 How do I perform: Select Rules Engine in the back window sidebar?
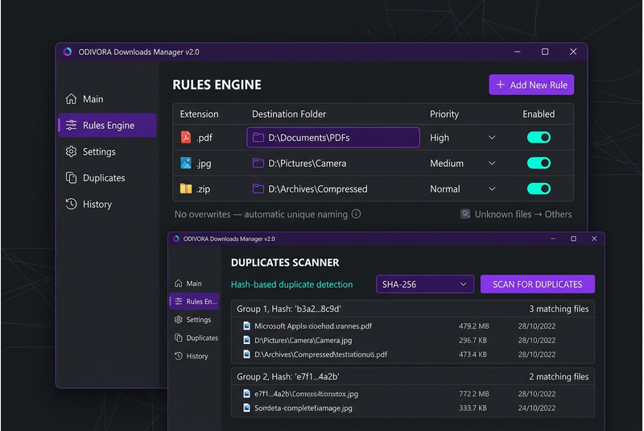(107, 126)
